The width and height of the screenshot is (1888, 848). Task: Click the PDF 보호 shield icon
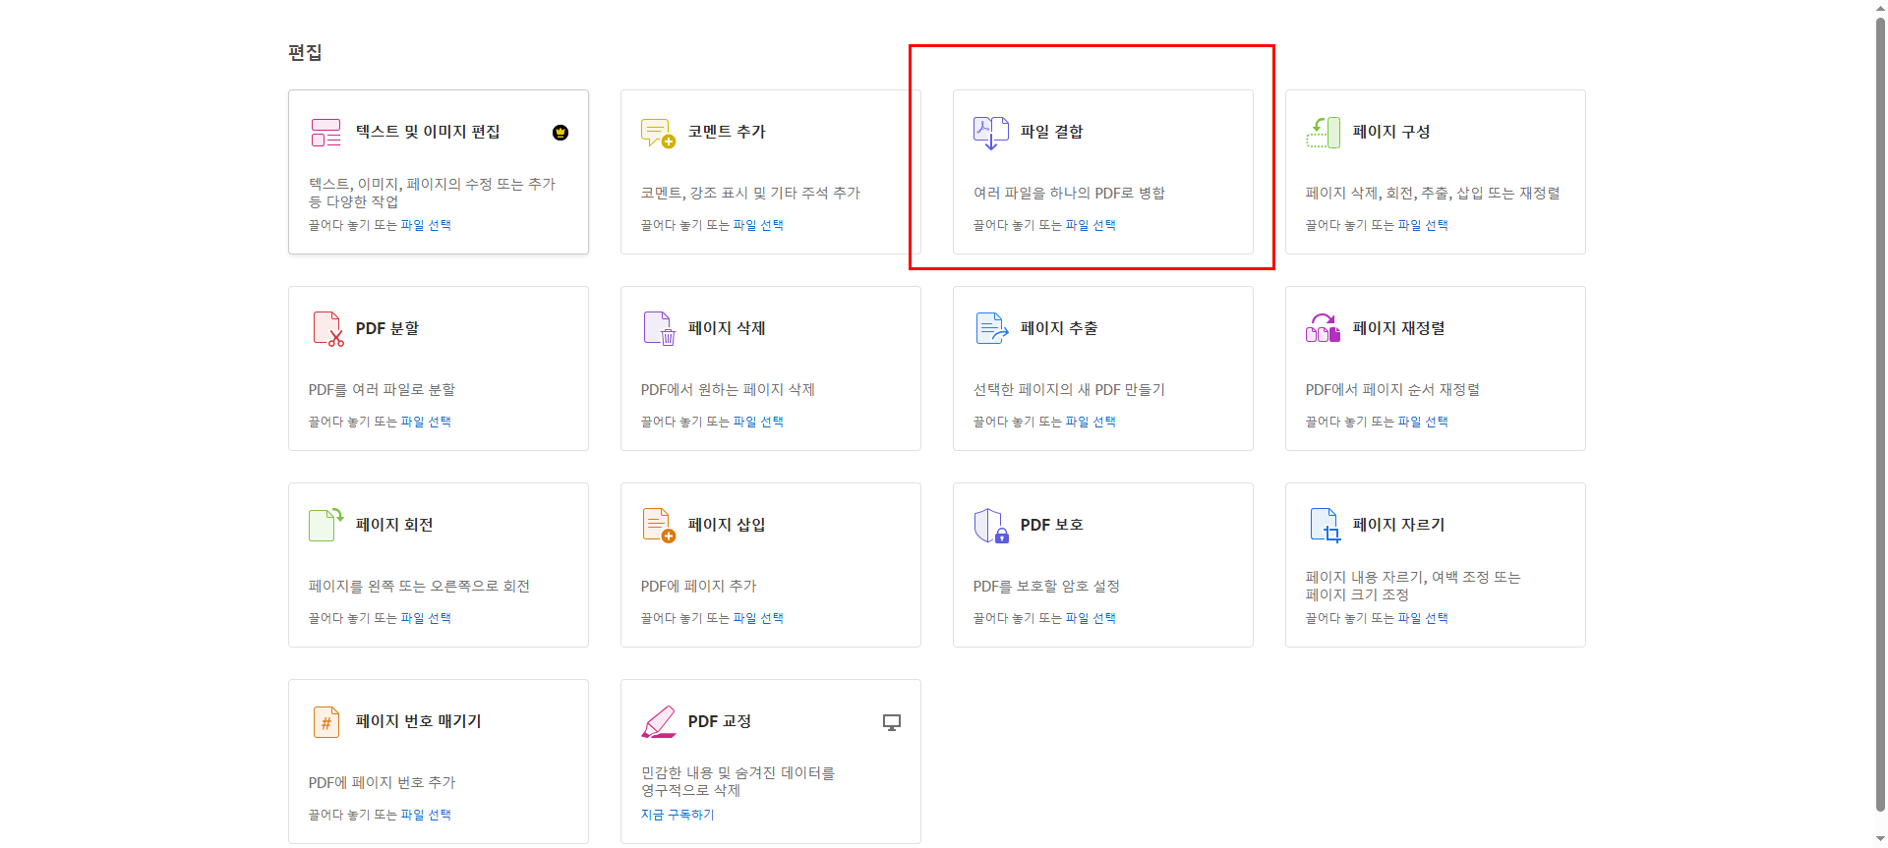990,526
